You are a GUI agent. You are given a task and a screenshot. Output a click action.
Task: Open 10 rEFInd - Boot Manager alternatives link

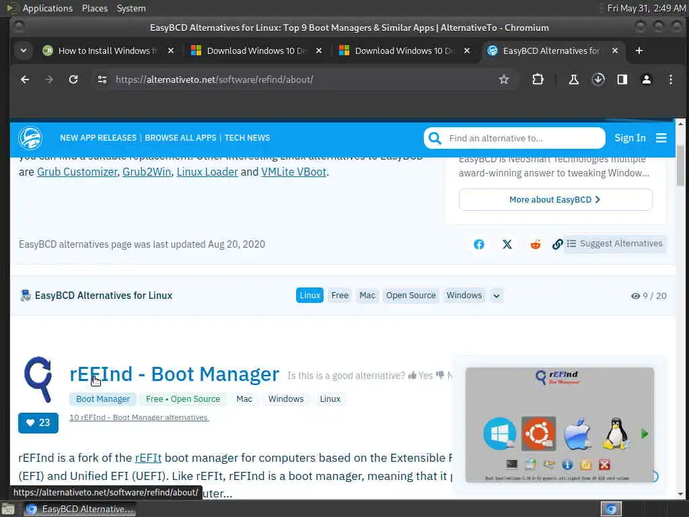(x=139, y=417)
